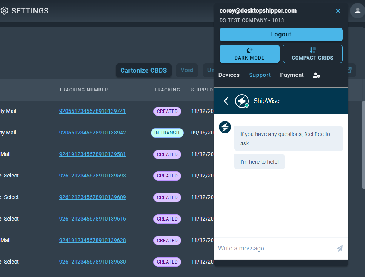
Task: Click the ShipWise bot avatar next to the message
Action: pos(225,127)
